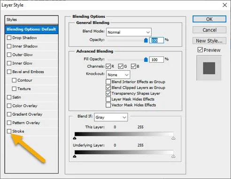Uncheck the R channel checkbox
The width and height of the screenshot is (231, 179).
coord(108,67)
